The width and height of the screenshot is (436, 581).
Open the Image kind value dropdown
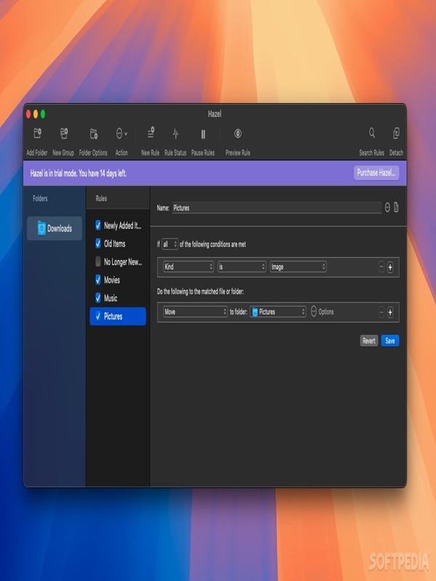point(298,267)
